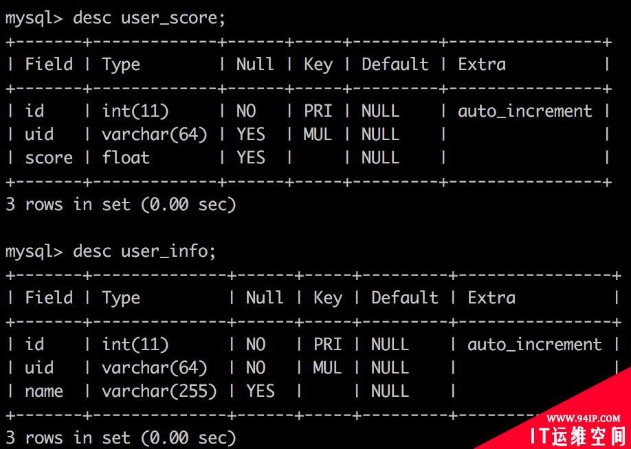The height and width of the screenshot is (449, 631).
Task: Click the 'Default' header in the user_info table
Action: 404,298
